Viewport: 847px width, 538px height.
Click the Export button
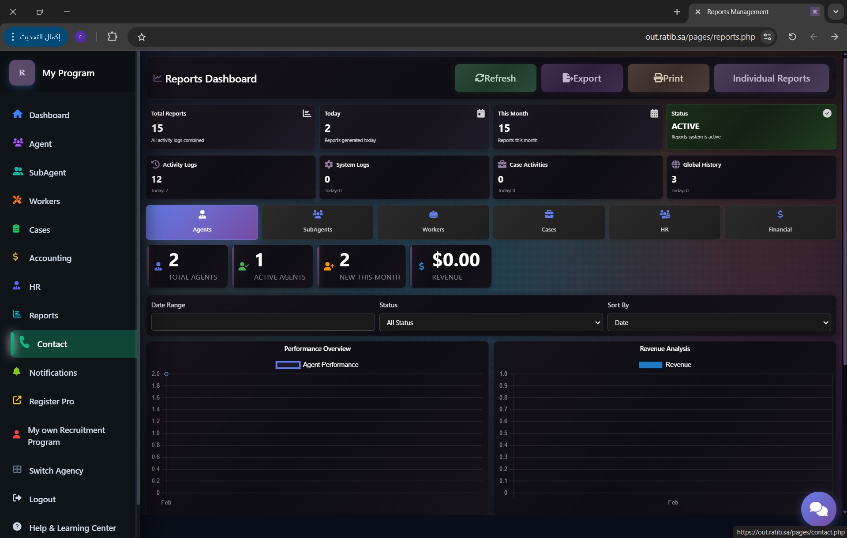pyautogui.click(x=581, y=78)
